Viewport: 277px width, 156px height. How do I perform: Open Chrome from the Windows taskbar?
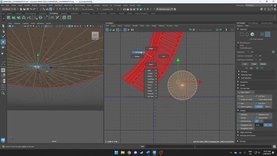click(x=129, y=153)
